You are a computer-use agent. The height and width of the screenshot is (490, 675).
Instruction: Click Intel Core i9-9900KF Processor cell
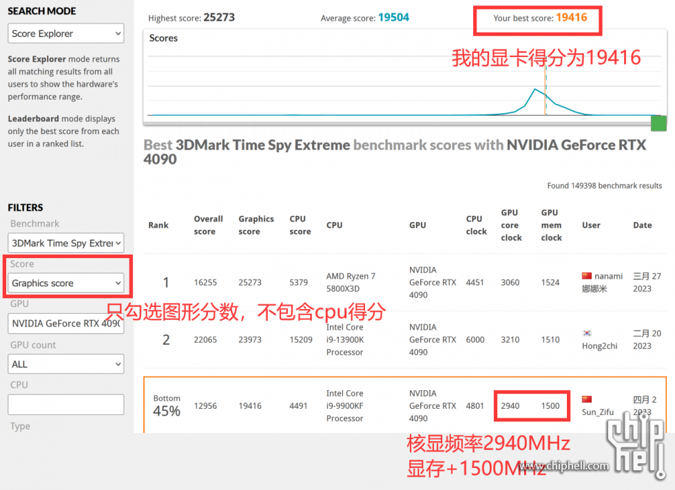point(345,405)
